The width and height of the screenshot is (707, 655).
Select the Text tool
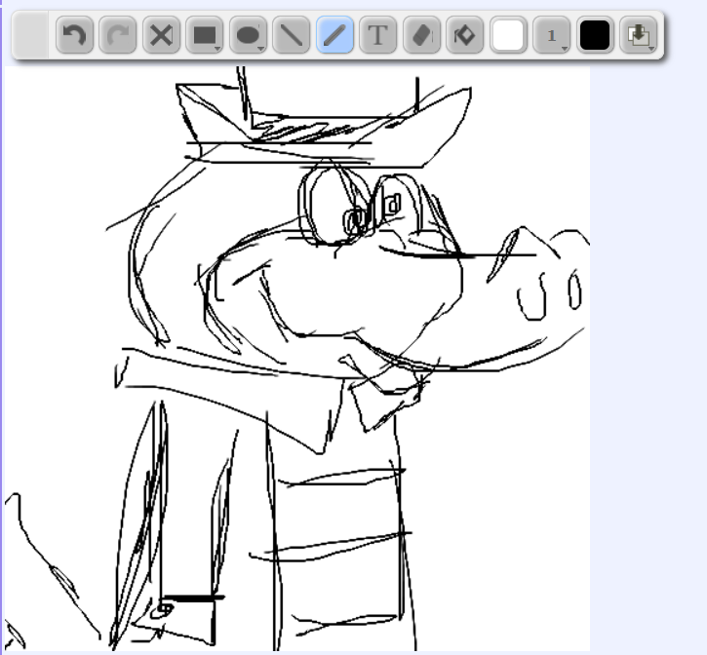click(x=377, y=35)
